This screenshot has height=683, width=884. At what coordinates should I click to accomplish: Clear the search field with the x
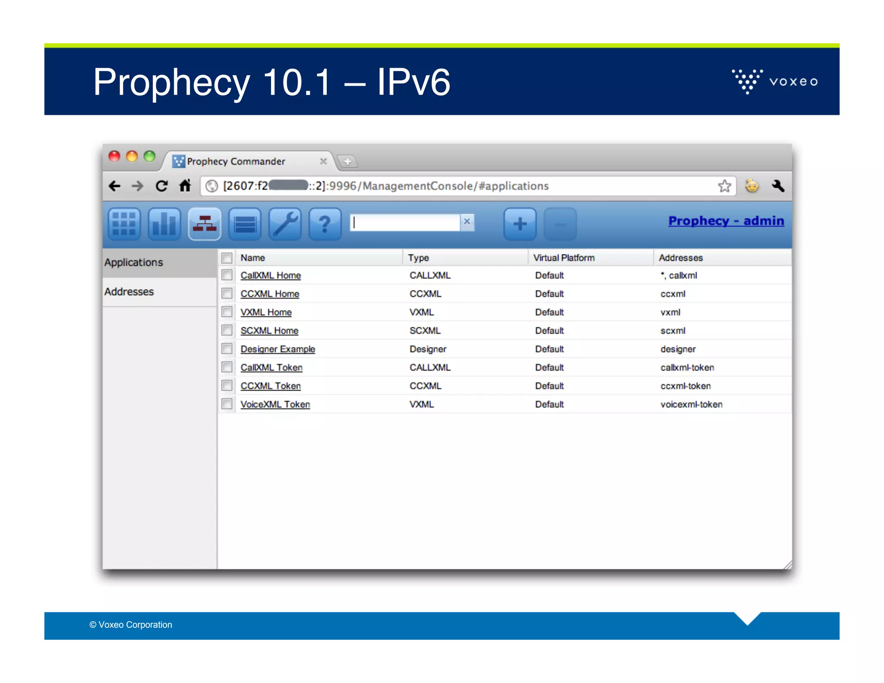point(467,221)
